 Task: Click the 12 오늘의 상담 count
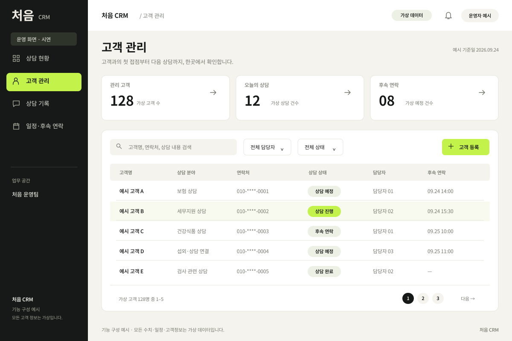point(252,101)
